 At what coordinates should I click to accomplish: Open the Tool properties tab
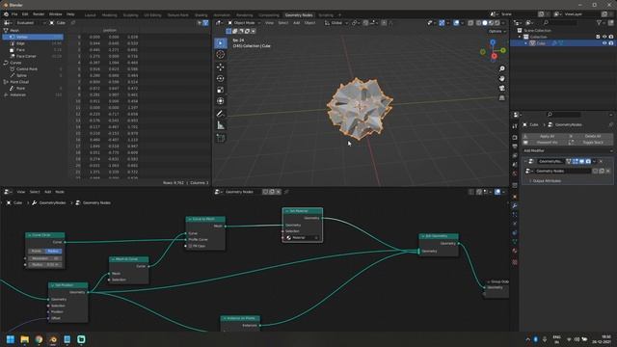[x=515, y=126]
